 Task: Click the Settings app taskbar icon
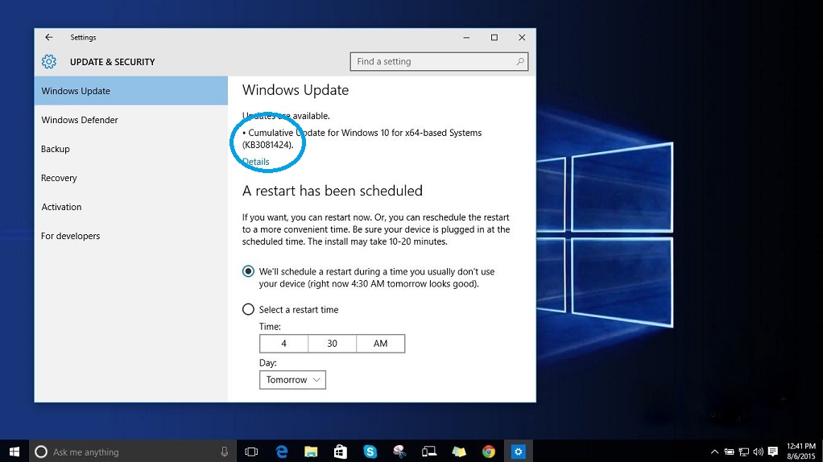click(518, 452)
